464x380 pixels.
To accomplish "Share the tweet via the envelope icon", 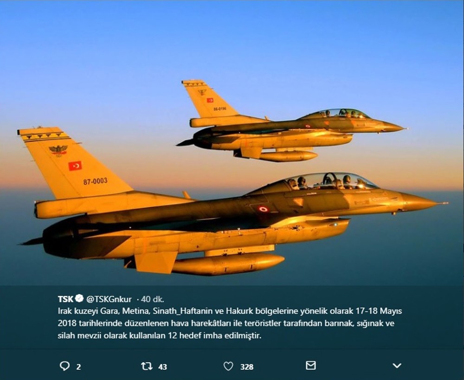I will click(x=310, y=366).
